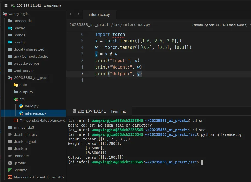
Task: Switch to the inference.py editor tab
Action: tap(99, 14)
